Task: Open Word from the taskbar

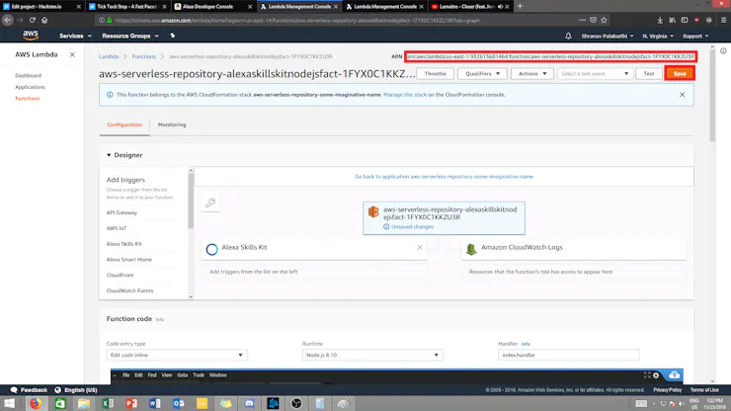Action: coord(155,403)
